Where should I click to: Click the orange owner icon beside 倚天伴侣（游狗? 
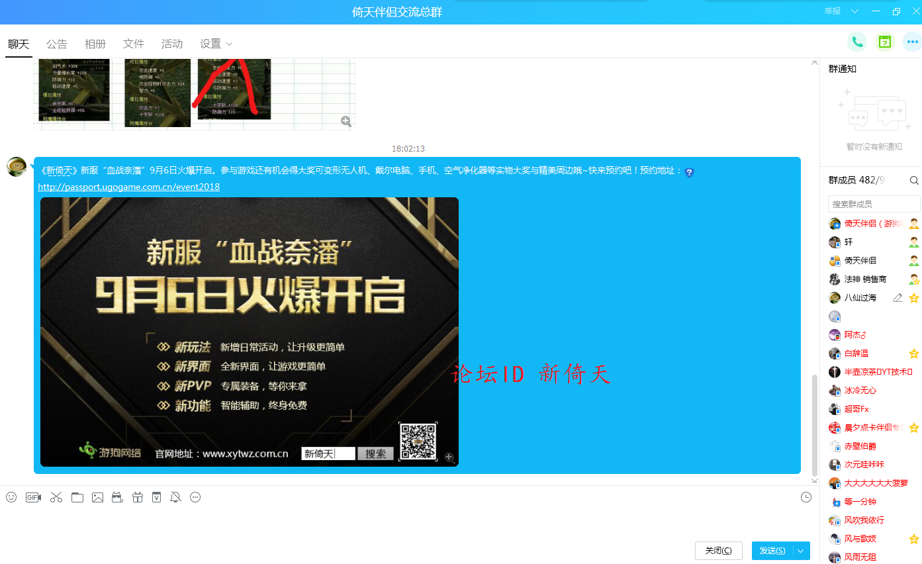pyautogui.click(x=914, y=224)
